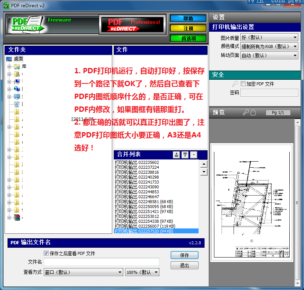Select the Recycle Bin icon in tree
The height and width of the screenshot is (290, 304).
(17, 104)
